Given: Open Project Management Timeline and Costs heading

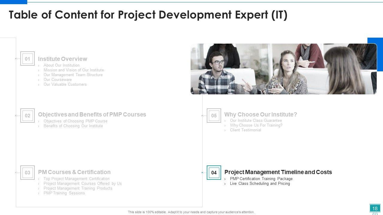Looking at the screenshot, I should point(278,172).
